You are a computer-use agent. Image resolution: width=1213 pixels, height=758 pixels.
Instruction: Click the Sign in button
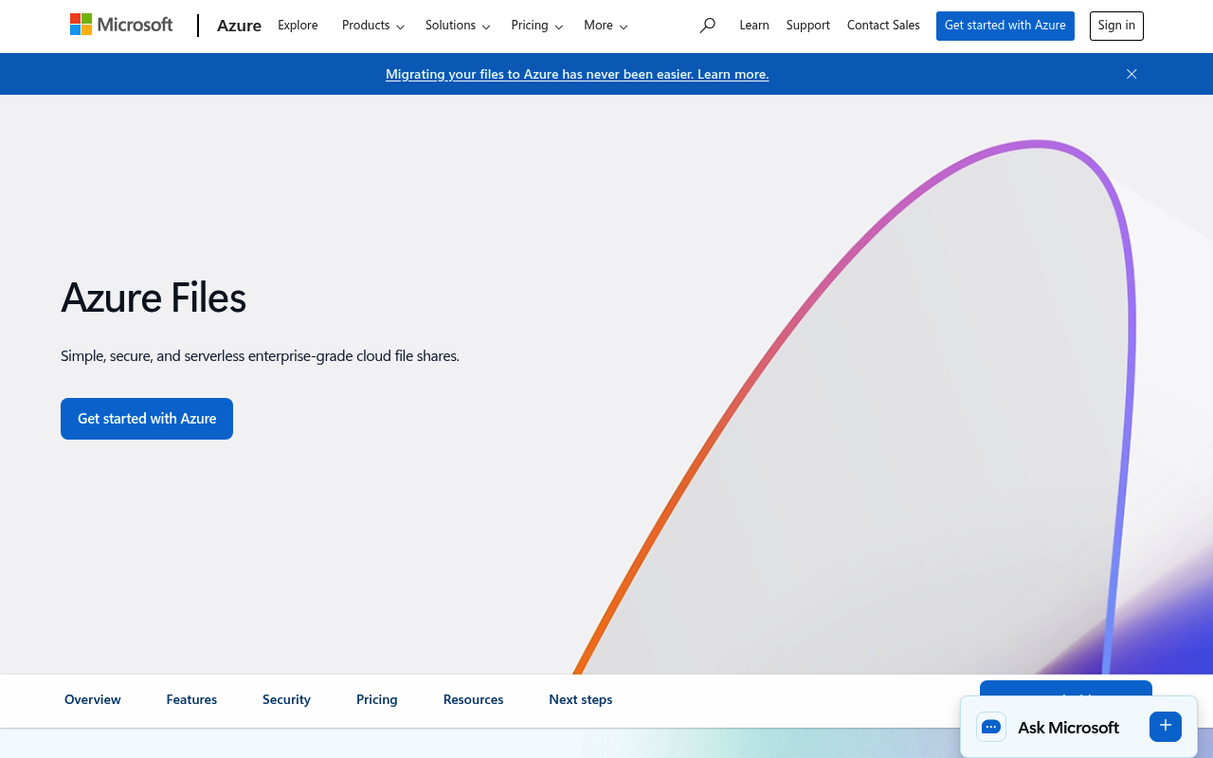click(x=1116, y=26)
